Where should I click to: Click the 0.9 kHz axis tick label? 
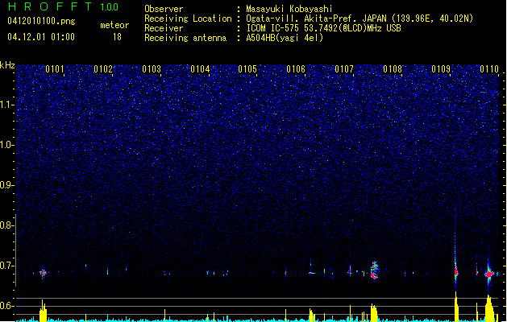pos(7,185)
